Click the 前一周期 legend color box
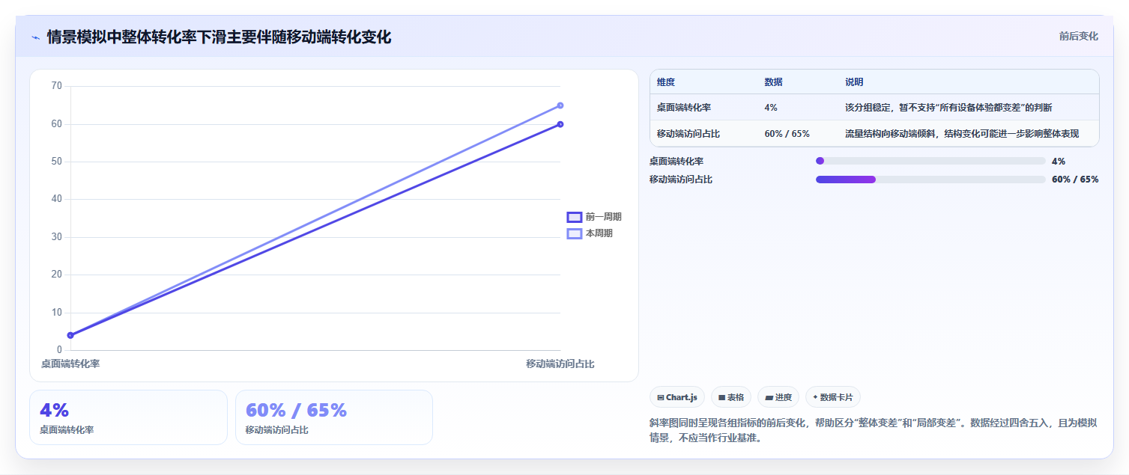Screen dimensions: 1129x475 click(575, 217)
